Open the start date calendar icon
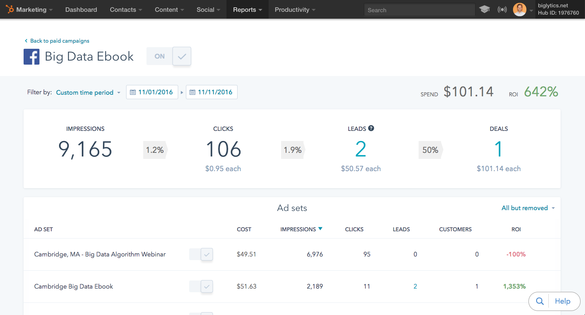The height and width of the screenshot is (315, 585). pyautogui.click(x=132, y=92)
